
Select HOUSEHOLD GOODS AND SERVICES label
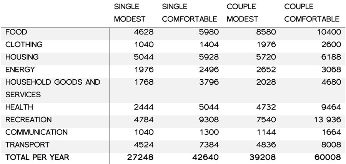click(53, 89)
